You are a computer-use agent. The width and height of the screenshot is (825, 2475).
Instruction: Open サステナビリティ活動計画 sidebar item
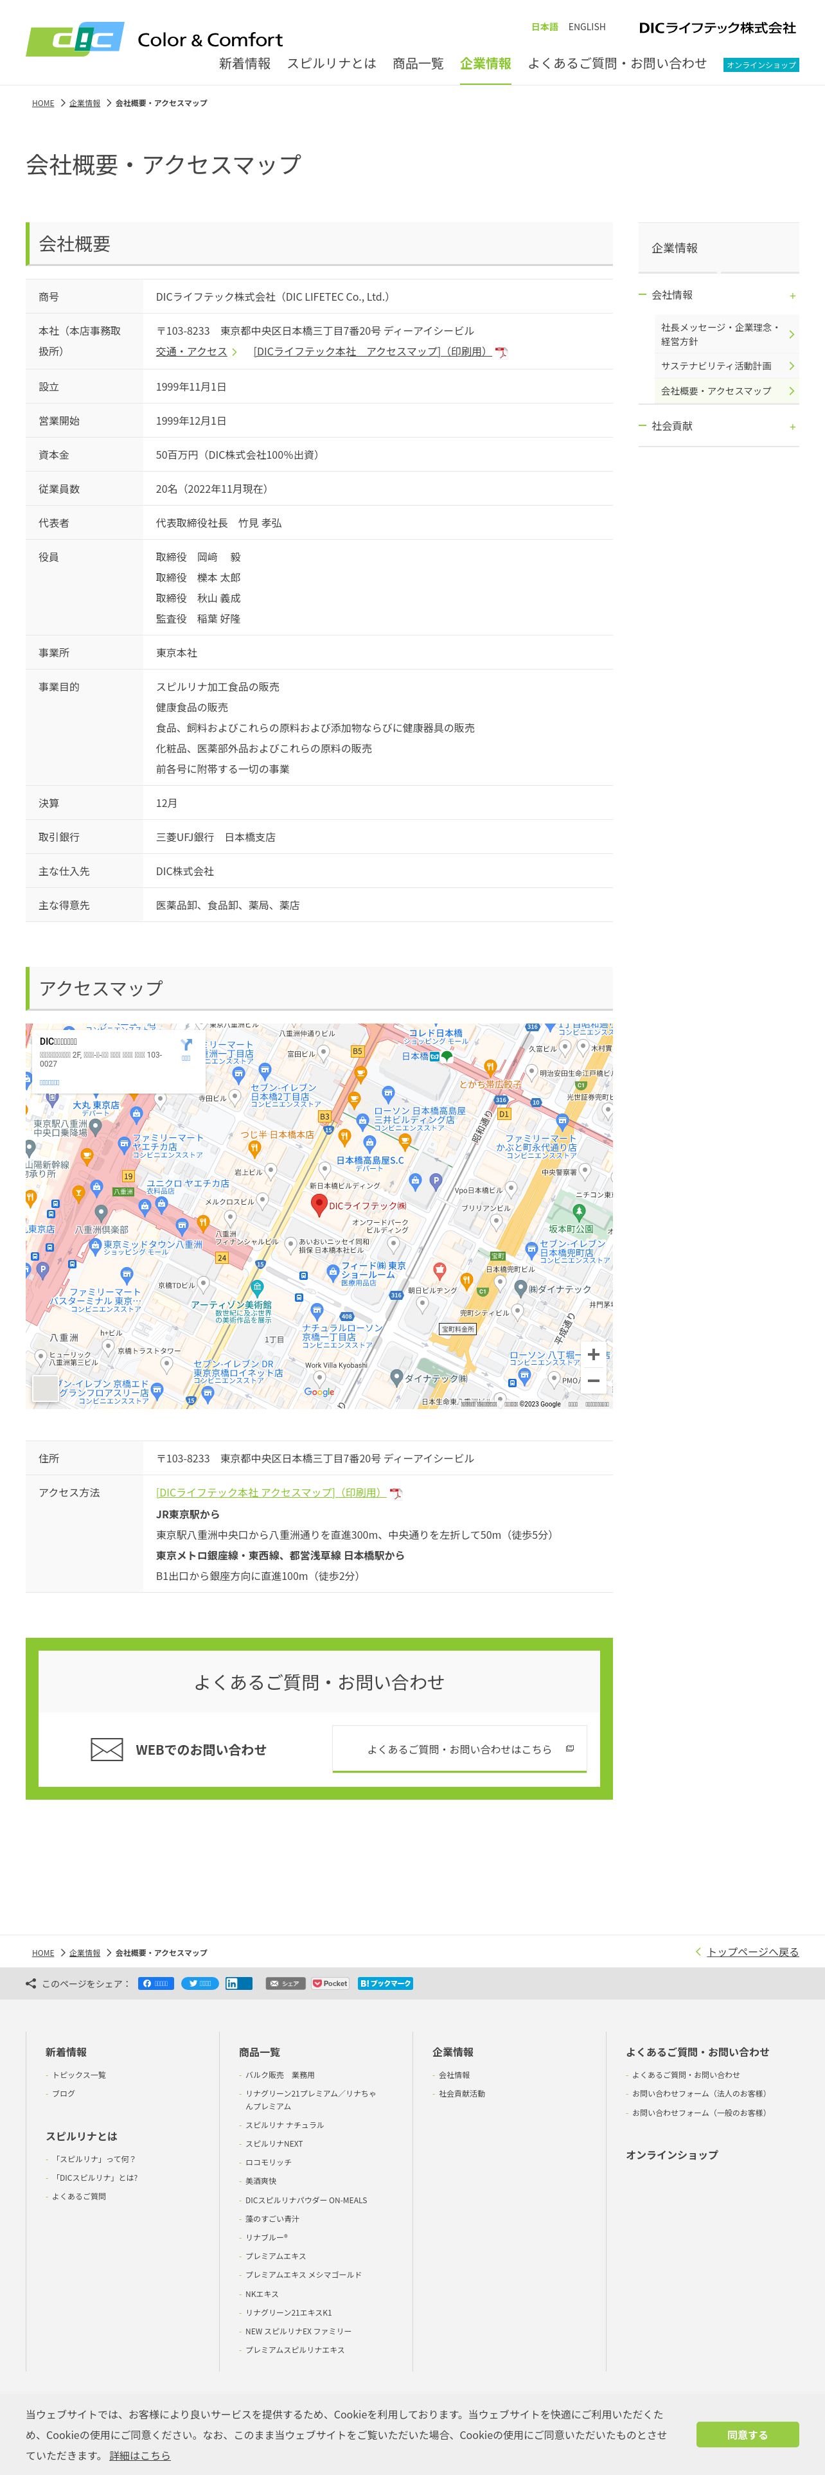pyautogui.click(x=727, y=366)
